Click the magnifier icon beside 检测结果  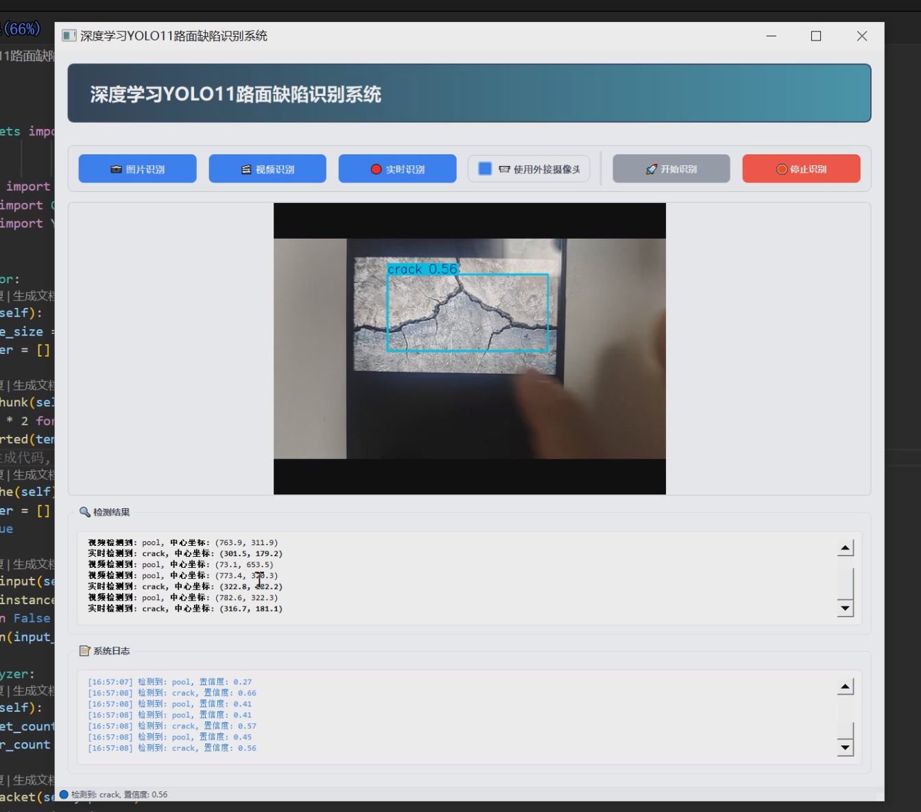point(85,512)
